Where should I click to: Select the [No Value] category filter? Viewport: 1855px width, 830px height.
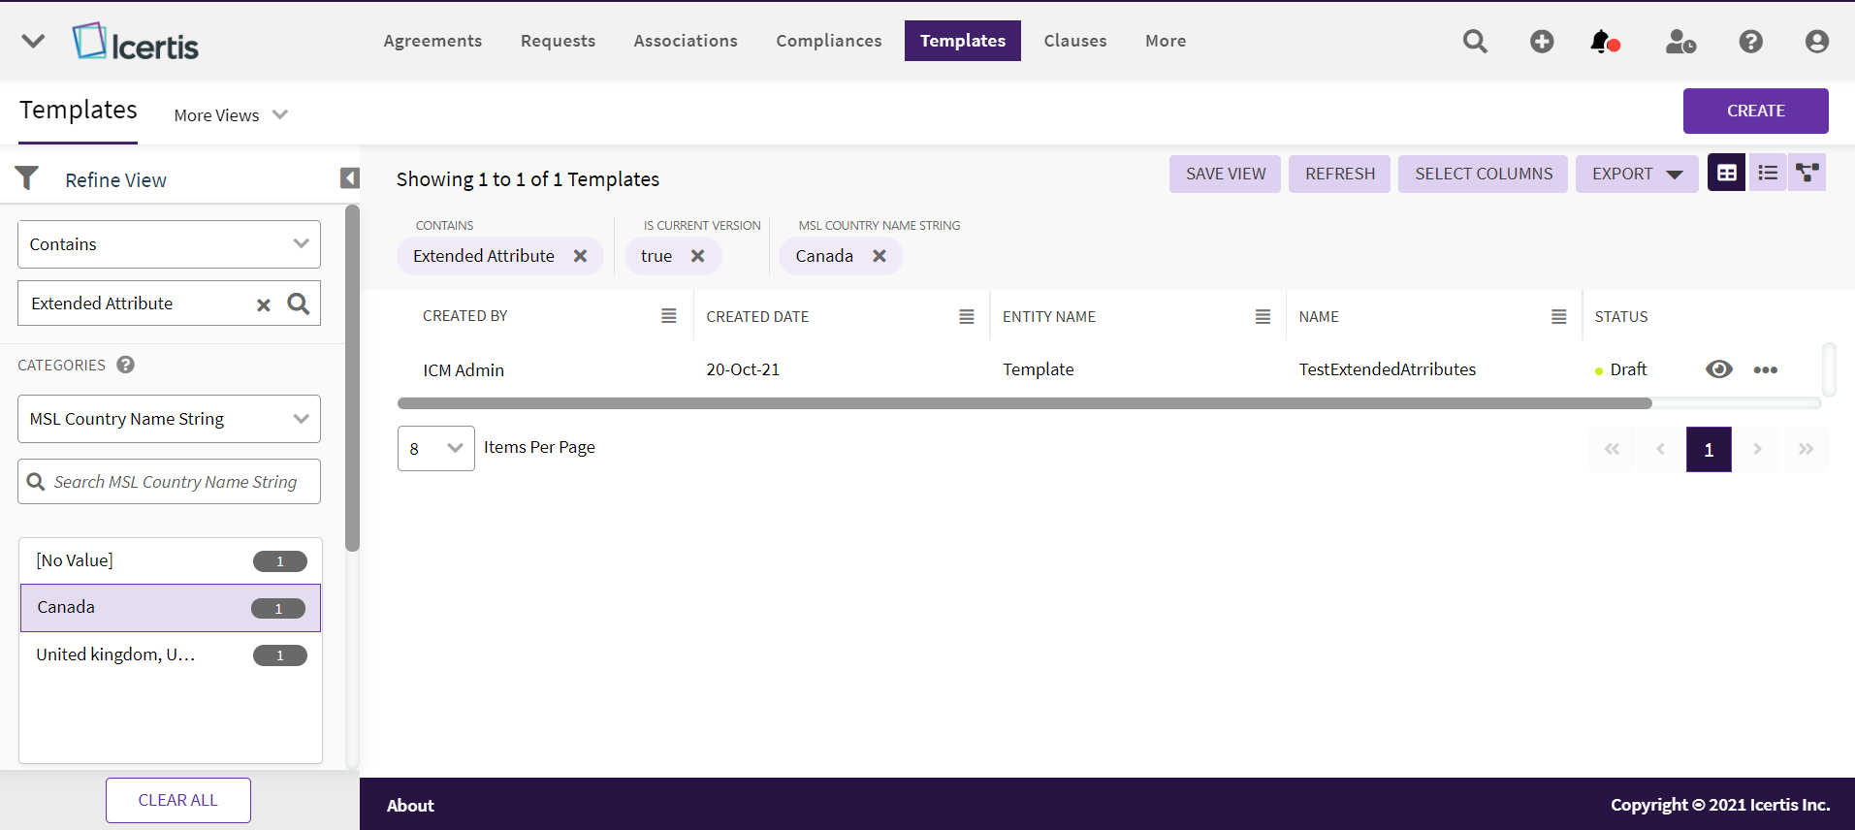[170, 560]
